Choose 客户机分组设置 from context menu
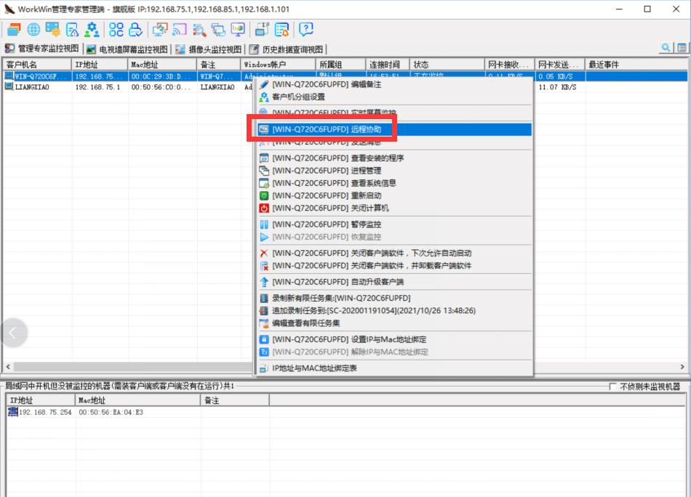This screenshot has height=497, width=691. (394, 97)
